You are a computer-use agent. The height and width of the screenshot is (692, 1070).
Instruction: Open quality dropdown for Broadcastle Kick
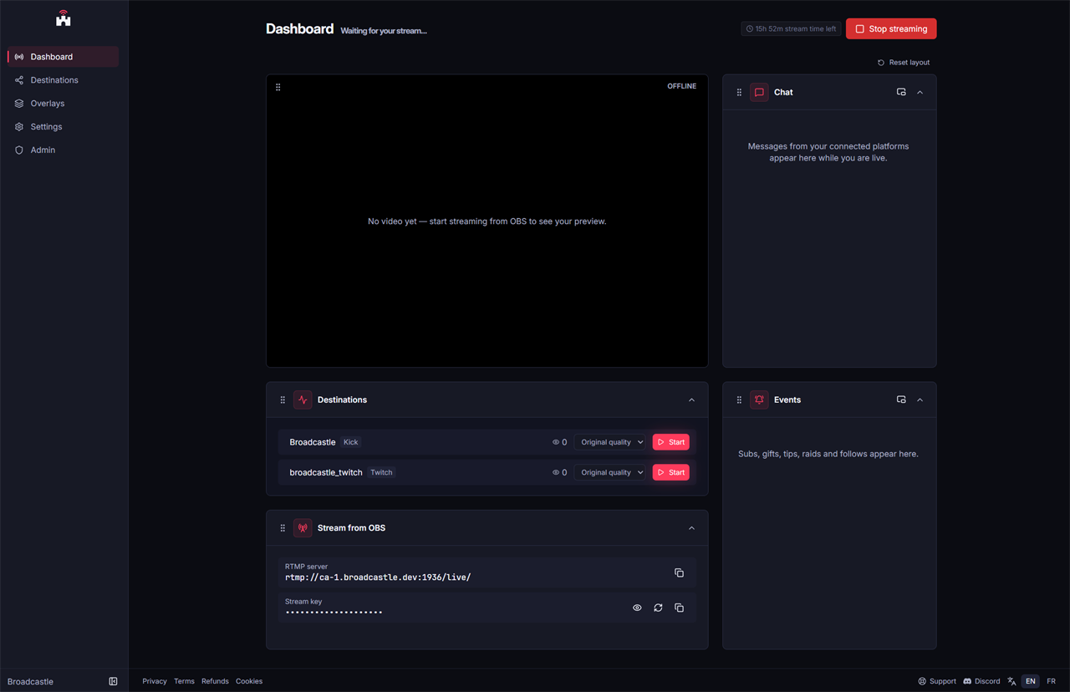(x=610, y=442)
